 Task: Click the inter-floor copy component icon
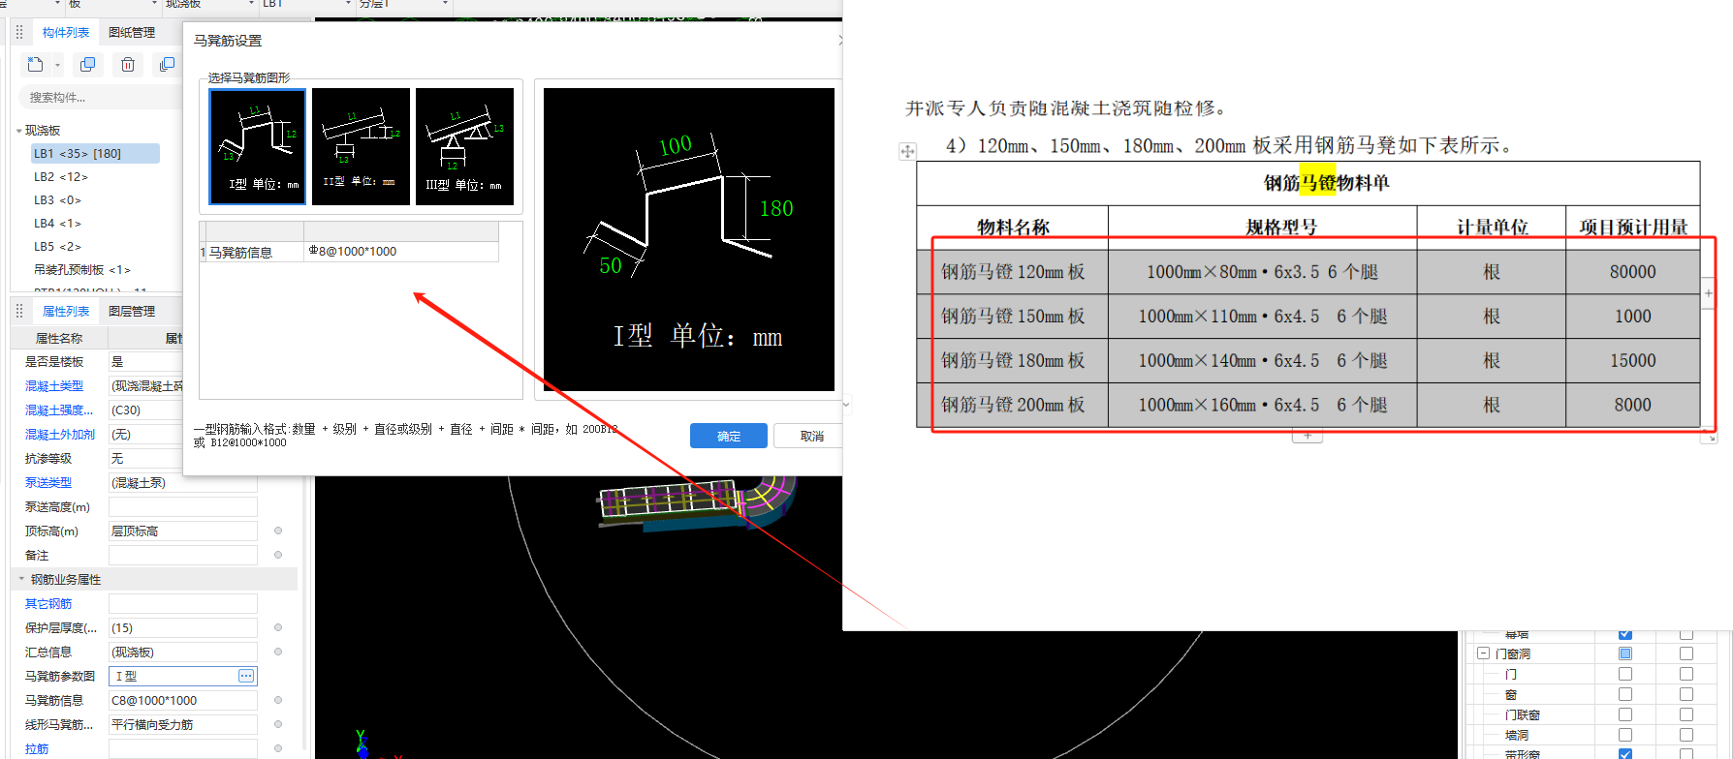tap(167, 65)
